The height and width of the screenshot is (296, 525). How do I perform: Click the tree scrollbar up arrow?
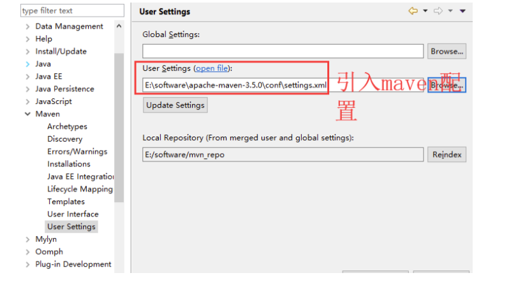(x=119, y=26)
